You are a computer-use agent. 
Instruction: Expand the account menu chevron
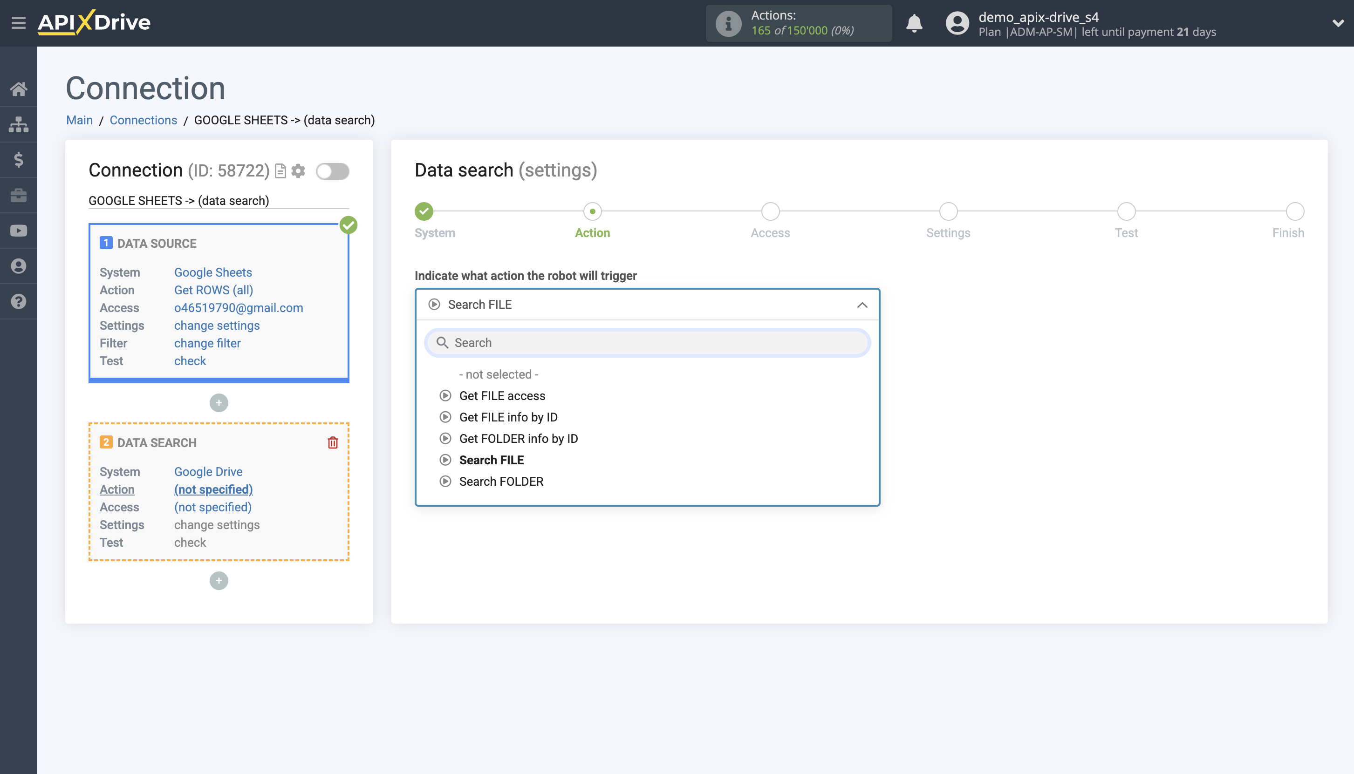pos(1338,23)
